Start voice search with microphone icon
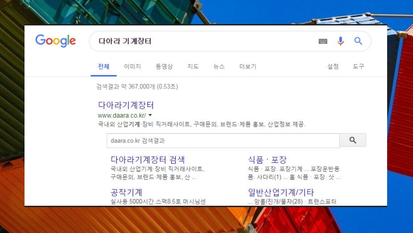 [340, 41]
